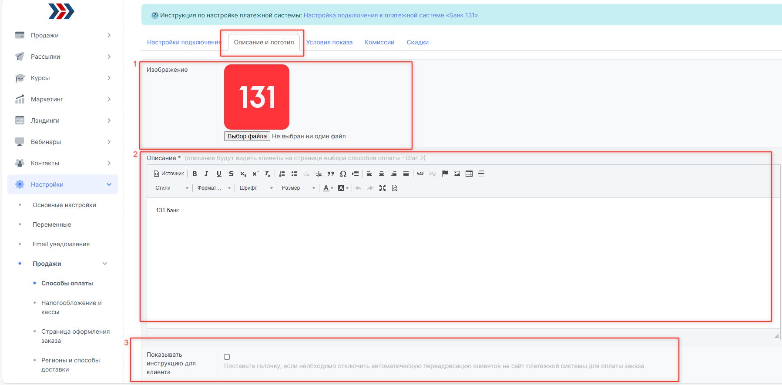Enable the client instruction checkbox

227,357
